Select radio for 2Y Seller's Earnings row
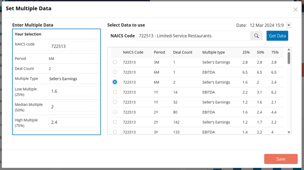 coord(115,122)
